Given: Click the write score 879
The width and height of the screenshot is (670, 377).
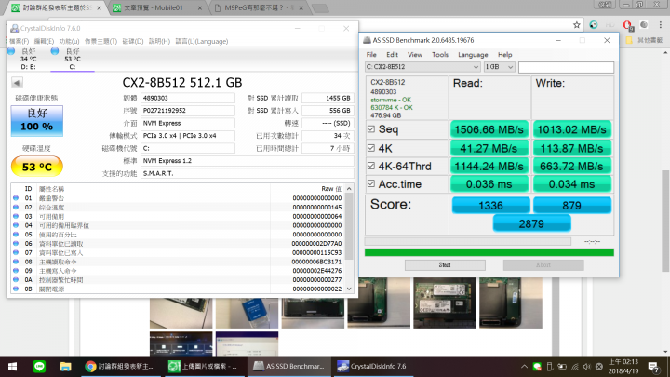Looking at the screenshot, I should point(571,206).
